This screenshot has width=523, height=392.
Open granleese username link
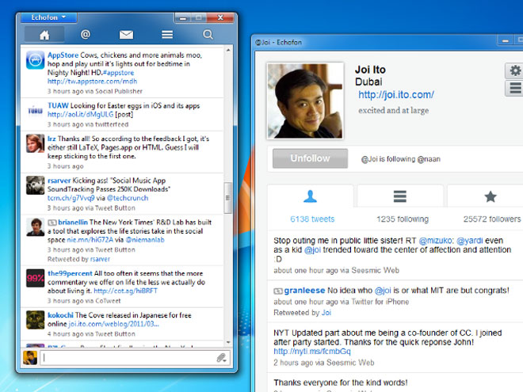(304, 291)
